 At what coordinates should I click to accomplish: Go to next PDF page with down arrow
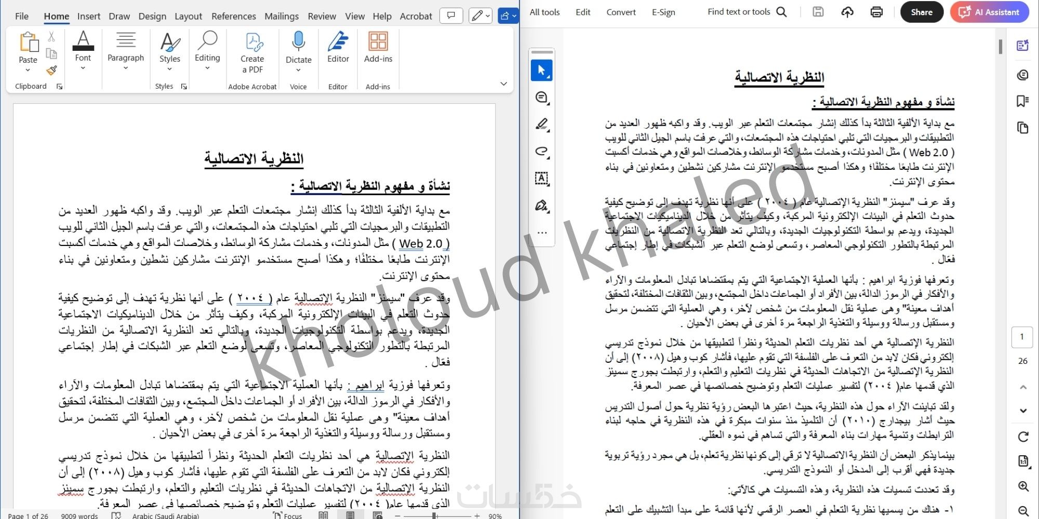[1023, 411]
